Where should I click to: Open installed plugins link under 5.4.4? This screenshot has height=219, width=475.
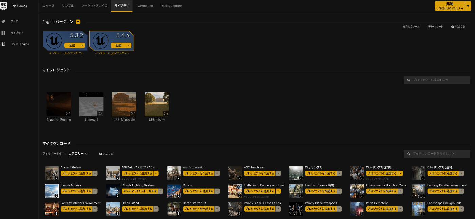pos(112,53)
